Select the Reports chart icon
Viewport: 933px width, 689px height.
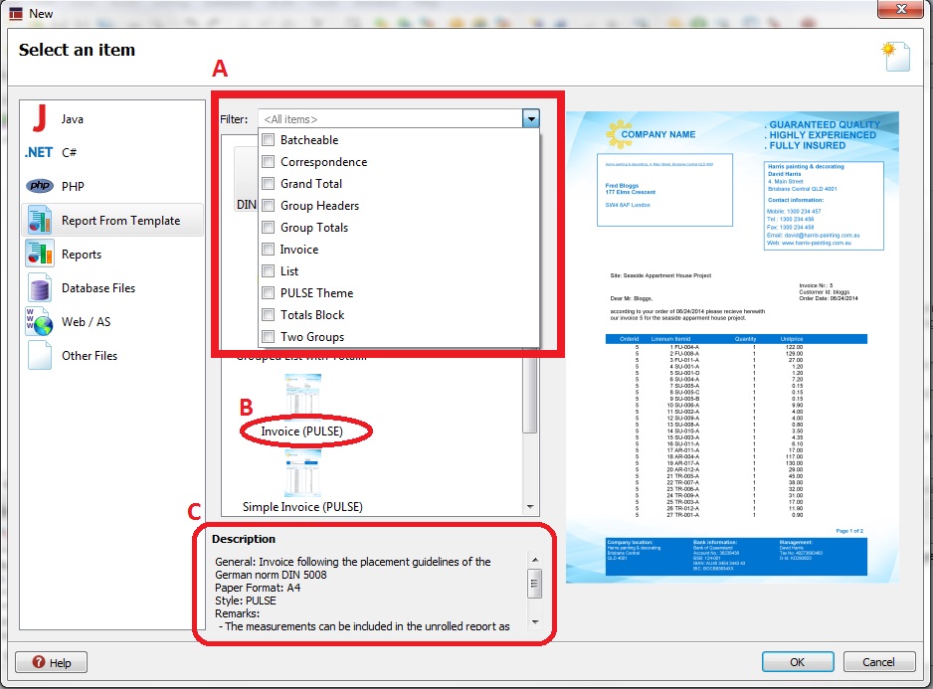40,254
